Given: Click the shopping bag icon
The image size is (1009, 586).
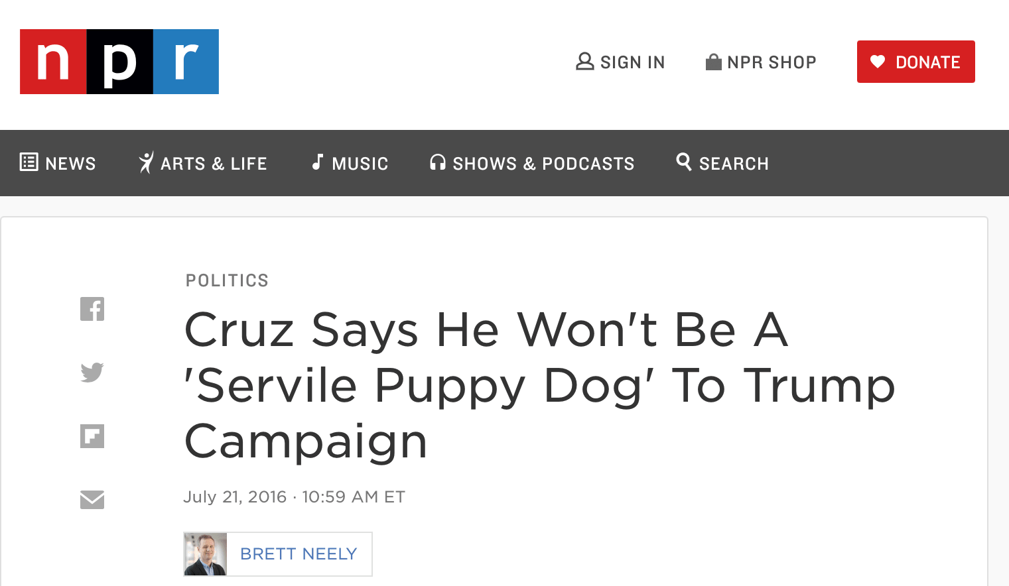Looking at the screenshot, I should coord(713,62).
